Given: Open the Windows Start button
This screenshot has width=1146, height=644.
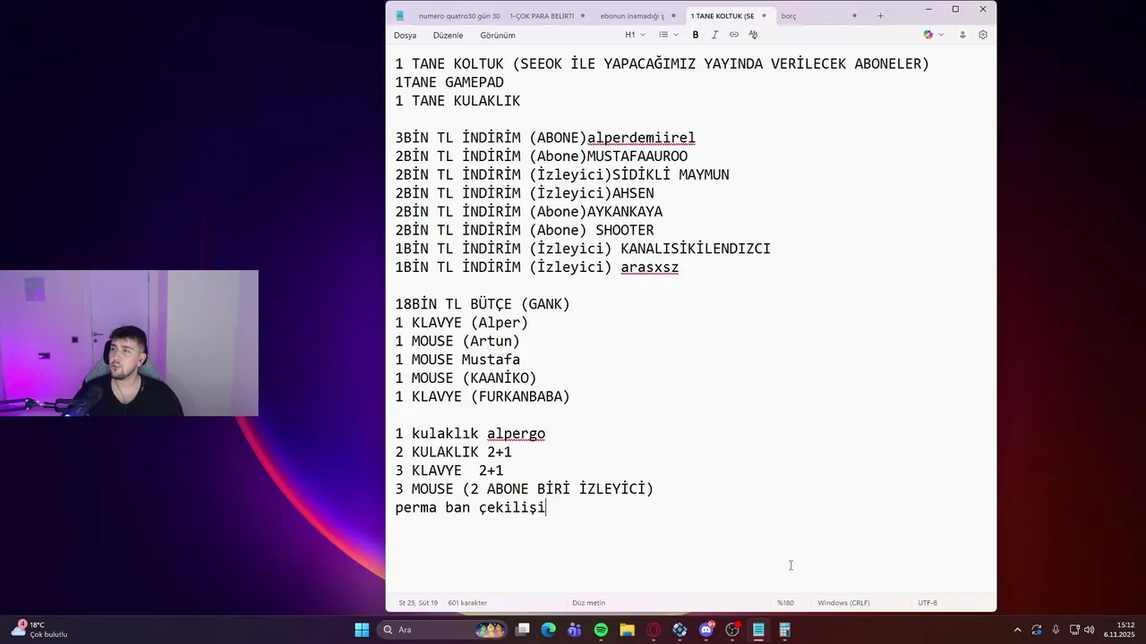Looking at the screenshot, I should point(362,630).
